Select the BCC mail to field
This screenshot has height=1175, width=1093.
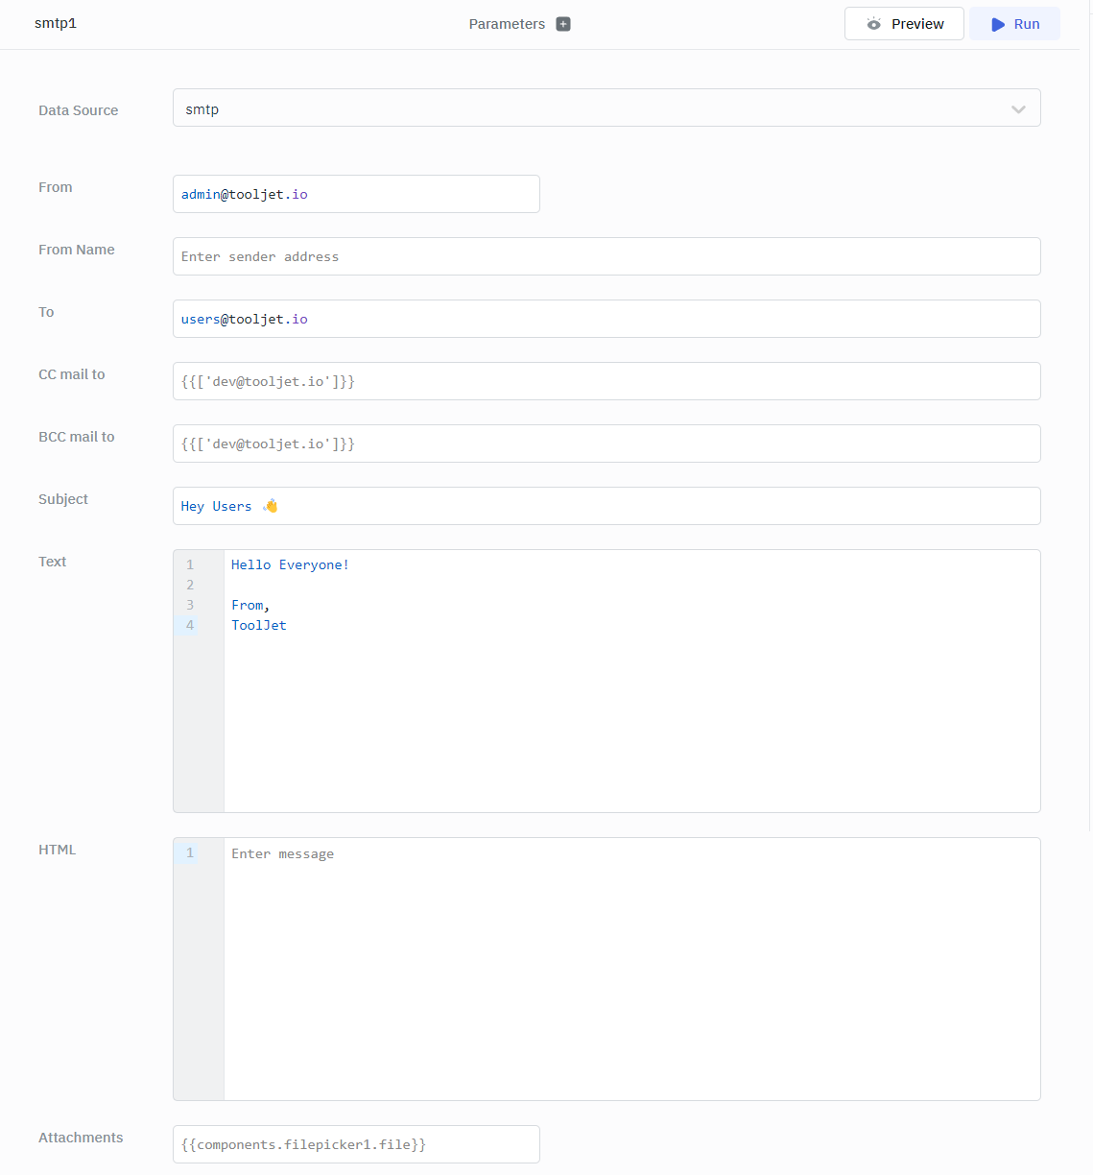[606, 444]
